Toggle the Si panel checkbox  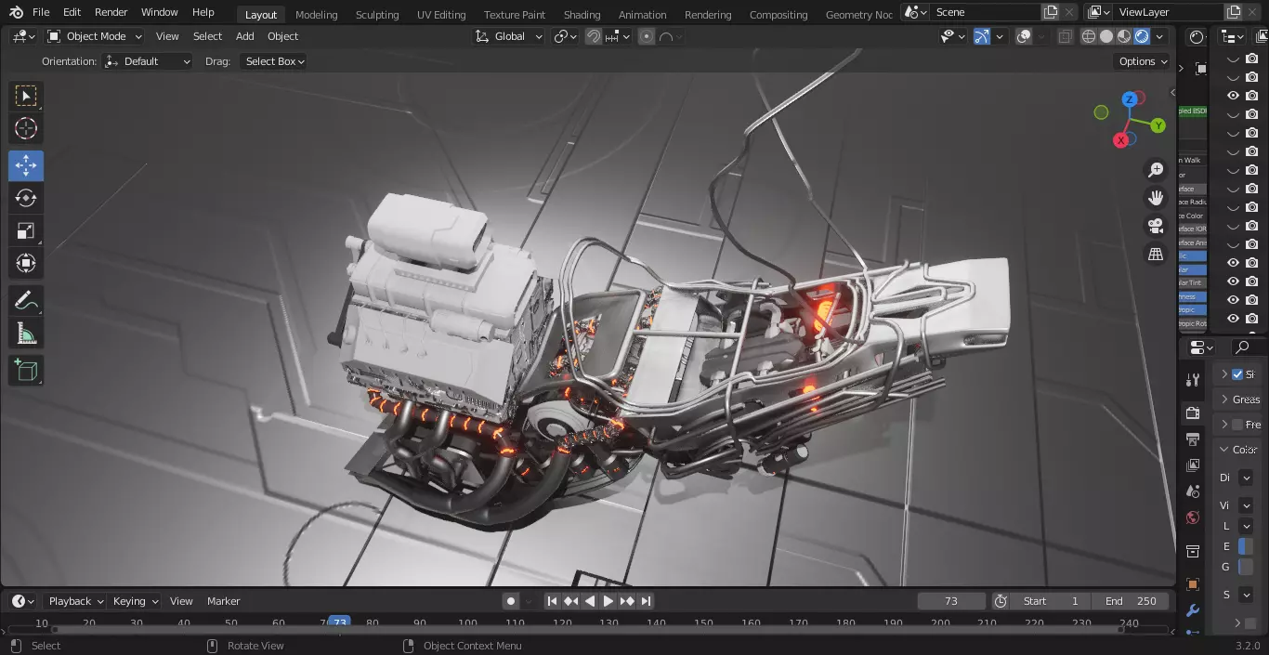pos(1237,374)
